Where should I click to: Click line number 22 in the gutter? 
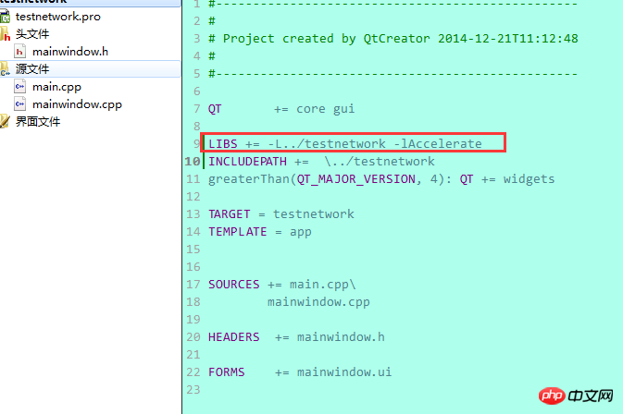pos(193,372)
